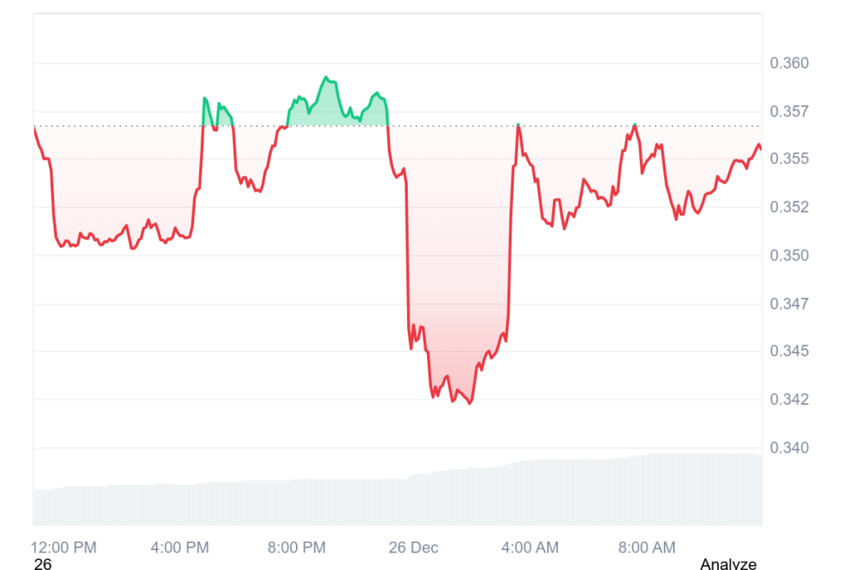Select the 8:00 AM time axis label
This screenshot has width=854, height=570.
click(x=647, y=547)
